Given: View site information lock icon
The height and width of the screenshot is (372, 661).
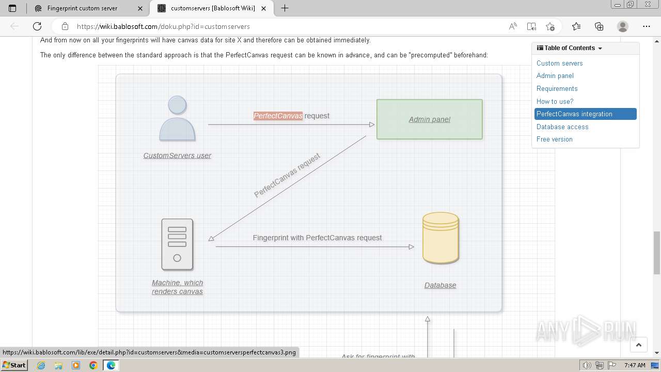Looking at the screenshot, I should click(x=65, y=26).
